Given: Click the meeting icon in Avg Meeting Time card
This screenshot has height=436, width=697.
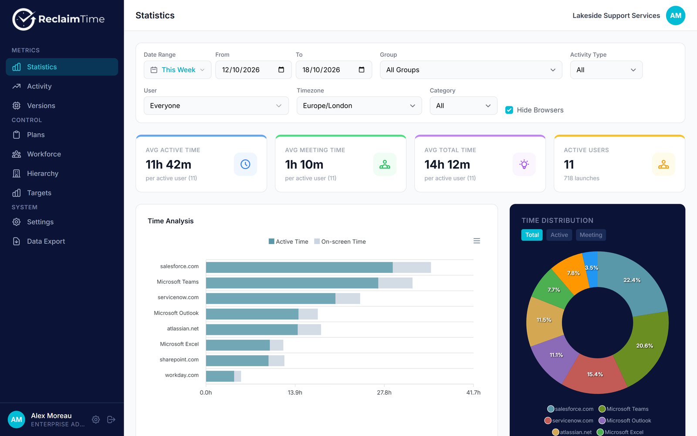Looking at the screenshot, I should tap(385, 164).
